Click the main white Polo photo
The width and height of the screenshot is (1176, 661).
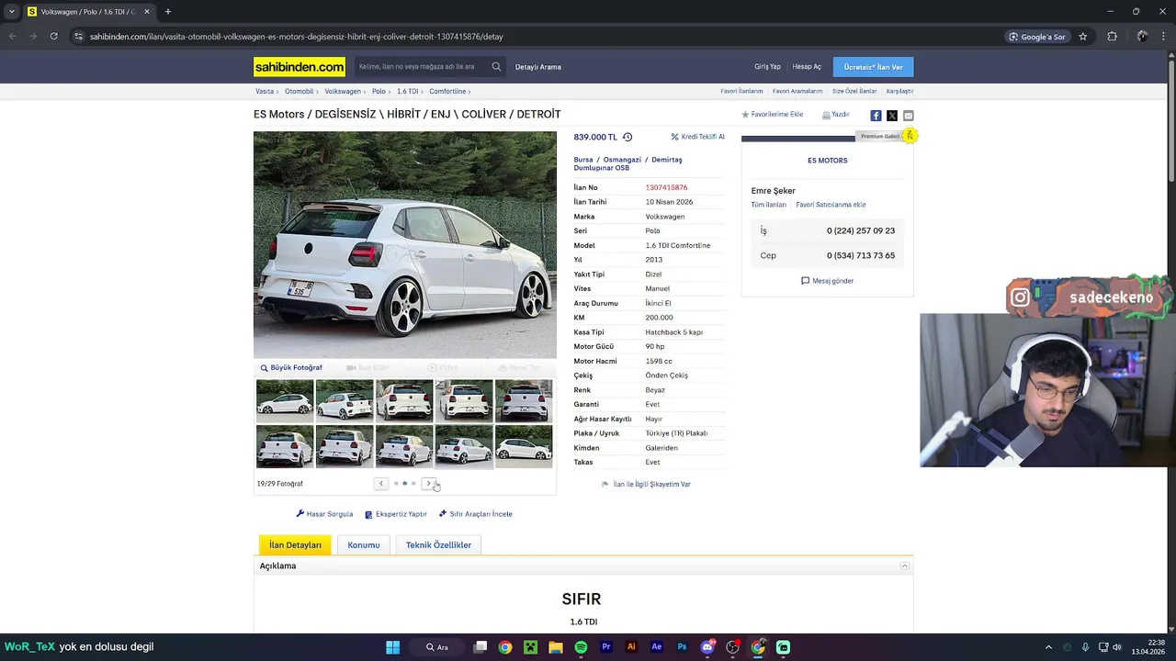pos(405,245)
